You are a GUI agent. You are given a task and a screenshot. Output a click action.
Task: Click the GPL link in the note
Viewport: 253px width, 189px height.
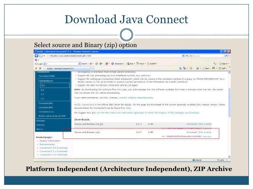[x=97, y=93]
